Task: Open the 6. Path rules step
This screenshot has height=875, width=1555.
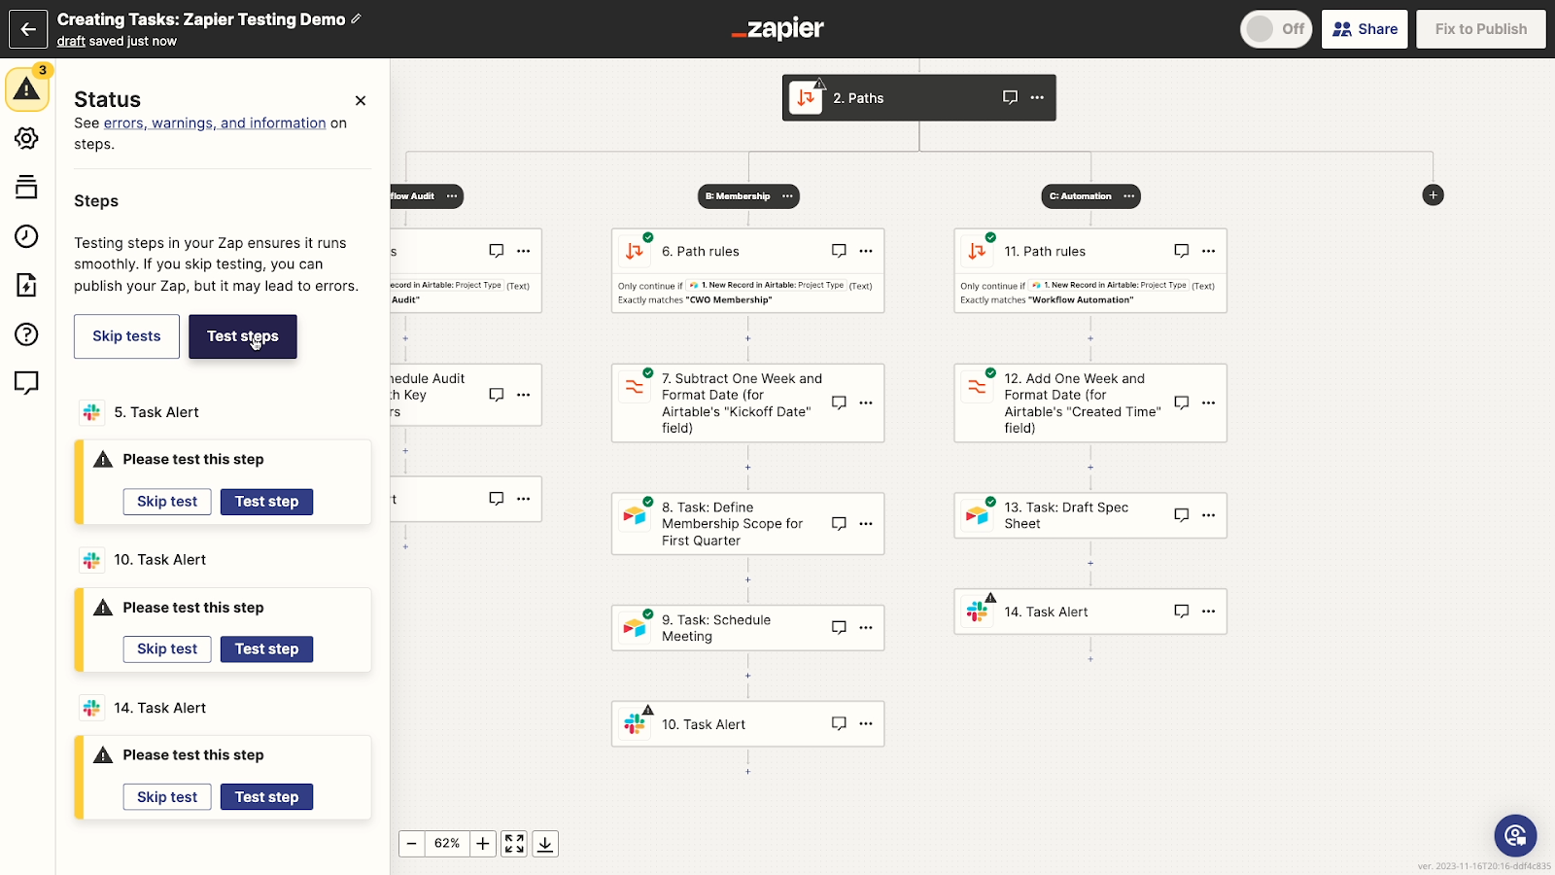Action: tap(747, 270)
